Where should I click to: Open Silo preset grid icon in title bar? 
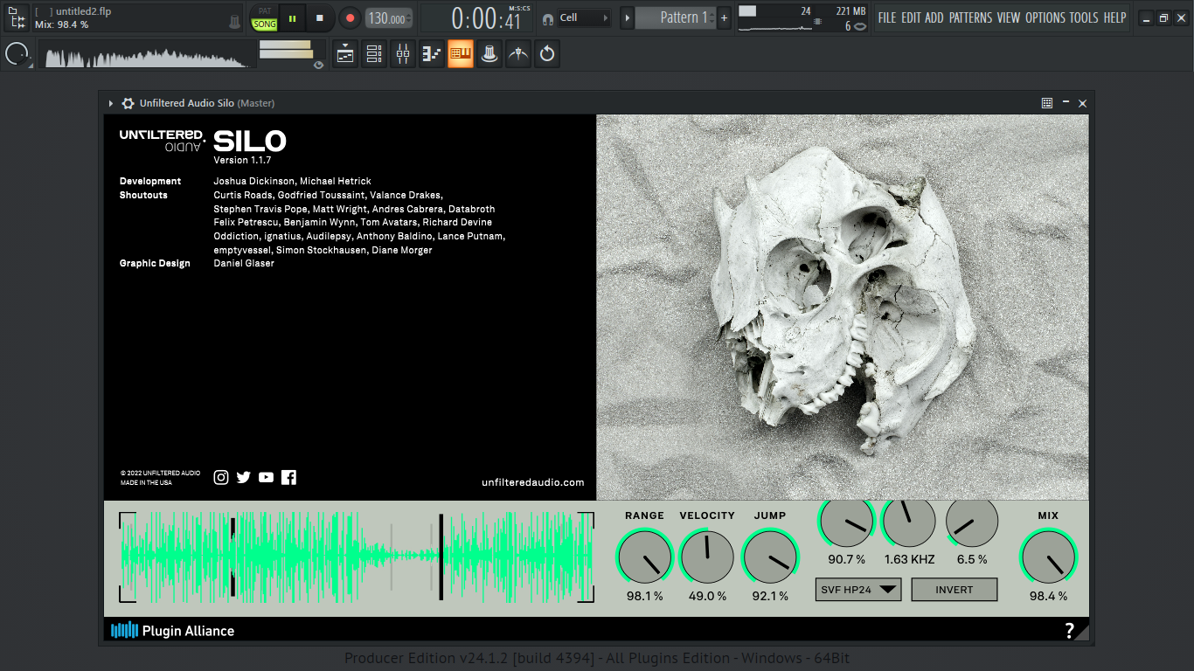1047,103
